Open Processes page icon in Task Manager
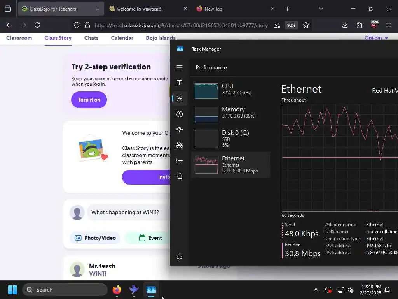The height and width of the screenshot is (299, 398). (x=180, y=83)
